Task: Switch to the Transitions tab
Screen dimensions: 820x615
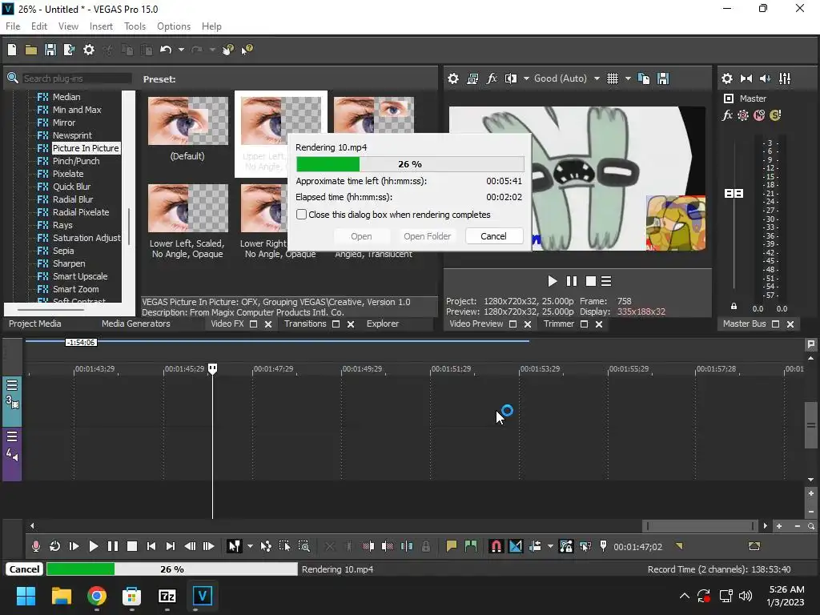Action: coord(305,324)
